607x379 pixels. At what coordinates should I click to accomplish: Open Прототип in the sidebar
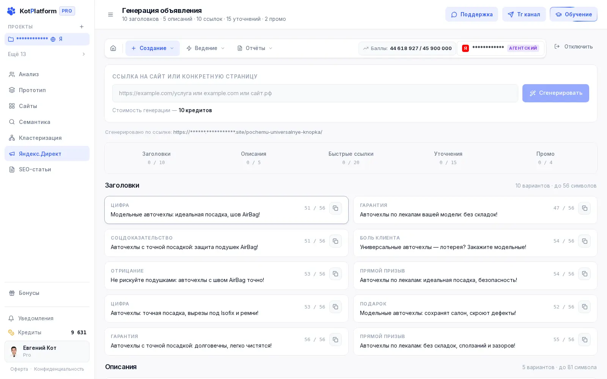coord(47,90)
